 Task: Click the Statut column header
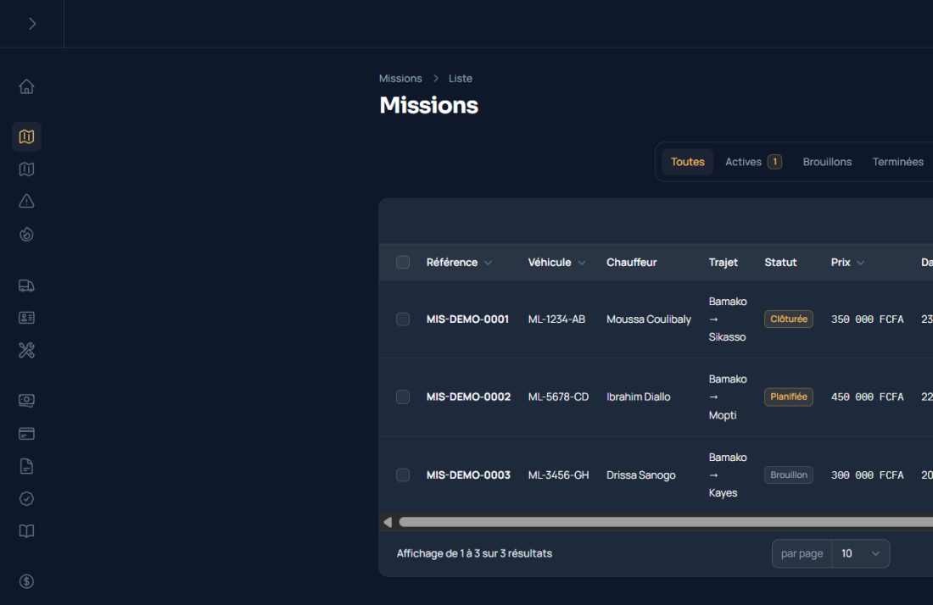tap(780, 262)
